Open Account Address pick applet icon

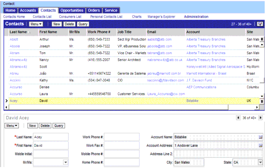[x=261, y=145]
